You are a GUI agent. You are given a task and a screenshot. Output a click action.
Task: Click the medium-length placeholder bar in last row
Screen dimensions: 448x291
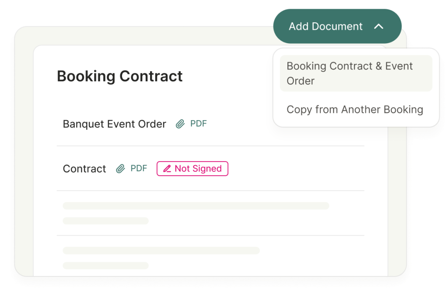(x=161, y=250)
